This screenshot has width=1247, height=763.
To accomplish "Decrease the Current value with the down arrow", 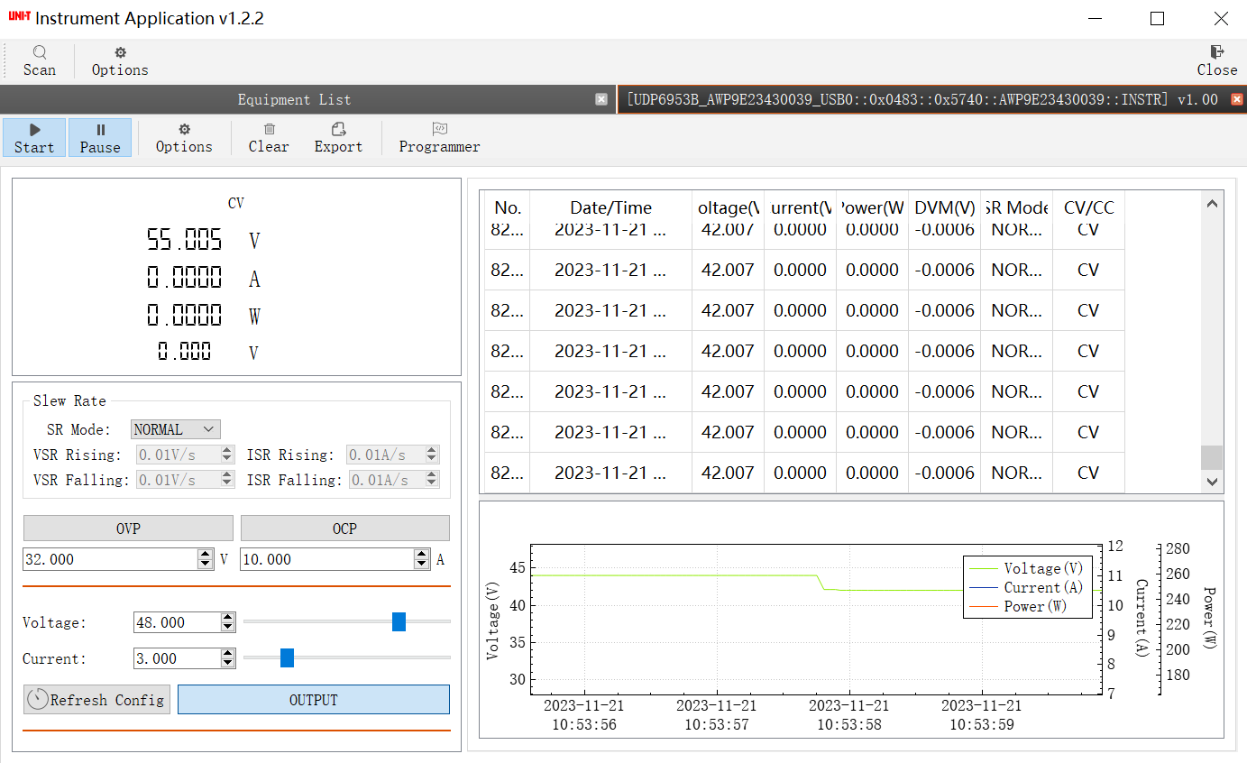I will pyautogui.click(x=228, y=664).
